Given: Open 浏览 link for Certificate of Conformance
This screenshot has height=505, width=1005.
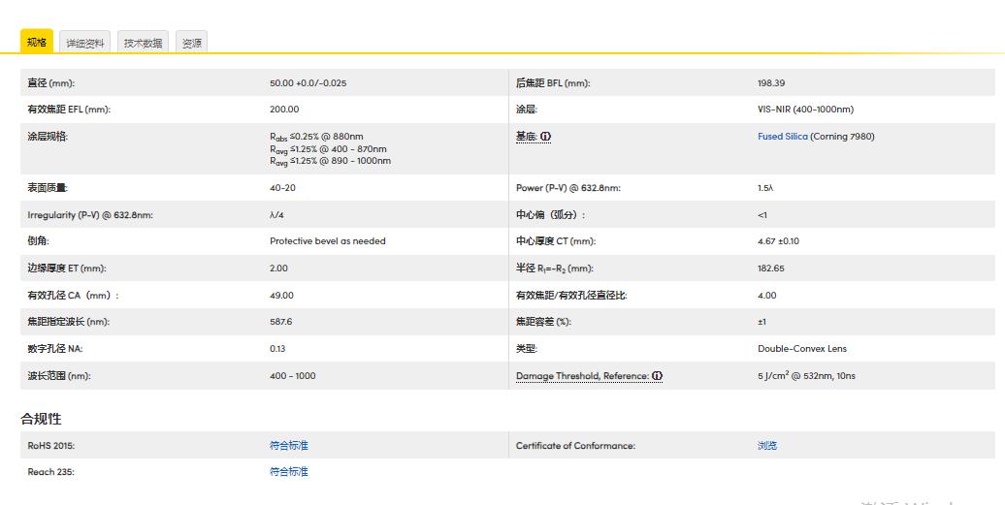Looking at the screenshot, I should click(x=766, y=446).
